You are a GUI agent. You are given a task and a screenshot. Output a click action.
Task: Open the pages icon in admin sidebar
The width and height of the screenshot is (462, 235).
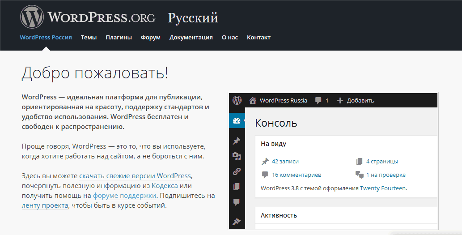click(x=236, y=186)
